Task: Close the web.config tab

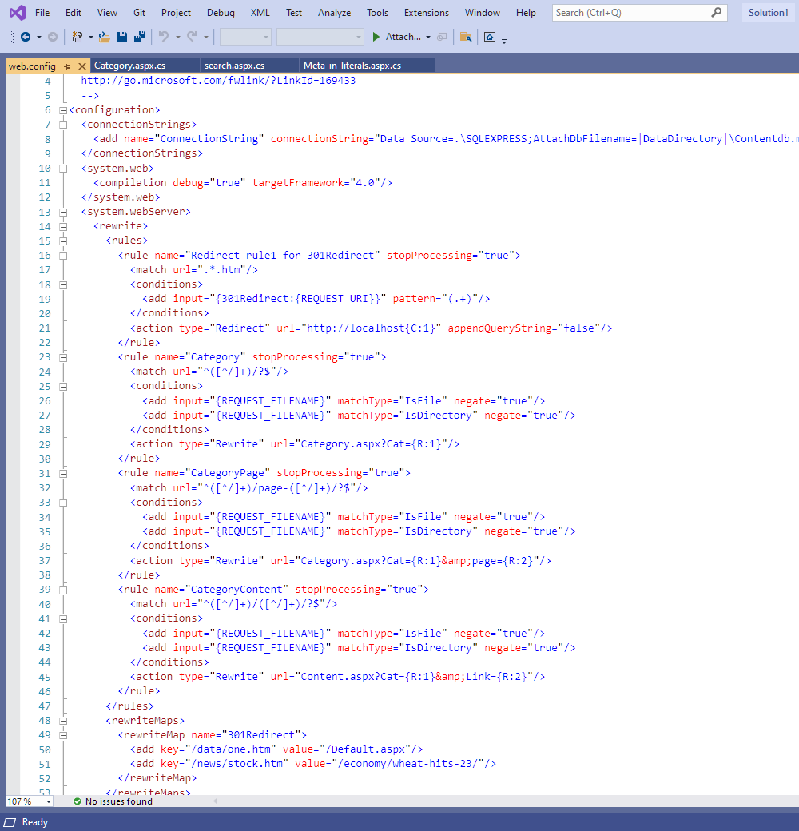Action: [81, 66]
